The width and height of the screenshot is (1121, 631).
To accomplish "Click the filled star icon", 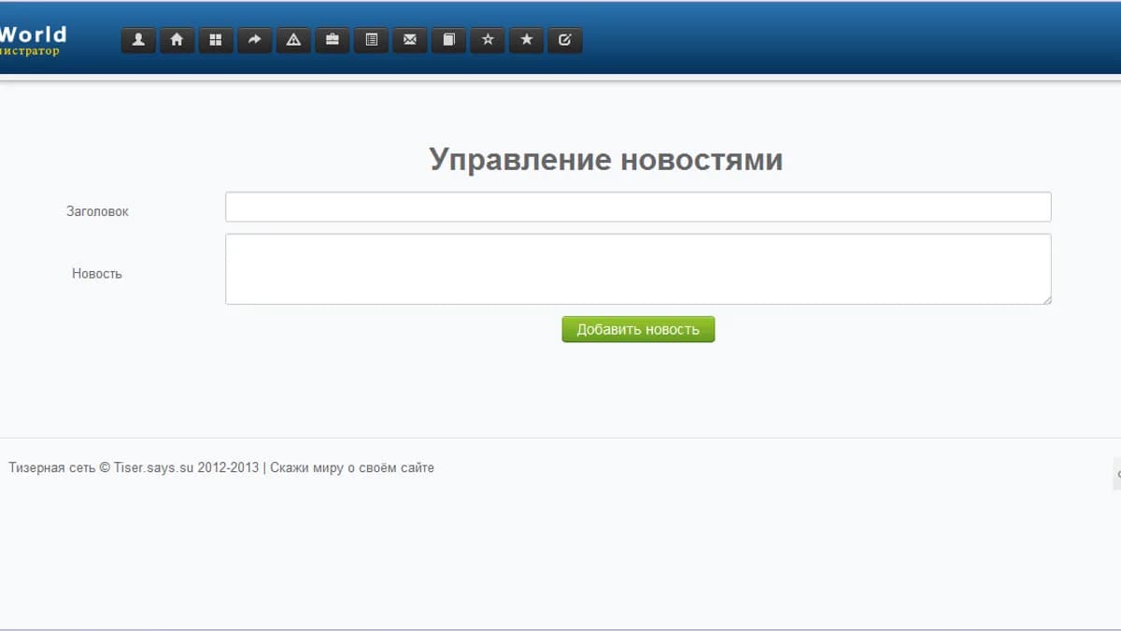I will (527, 40).
